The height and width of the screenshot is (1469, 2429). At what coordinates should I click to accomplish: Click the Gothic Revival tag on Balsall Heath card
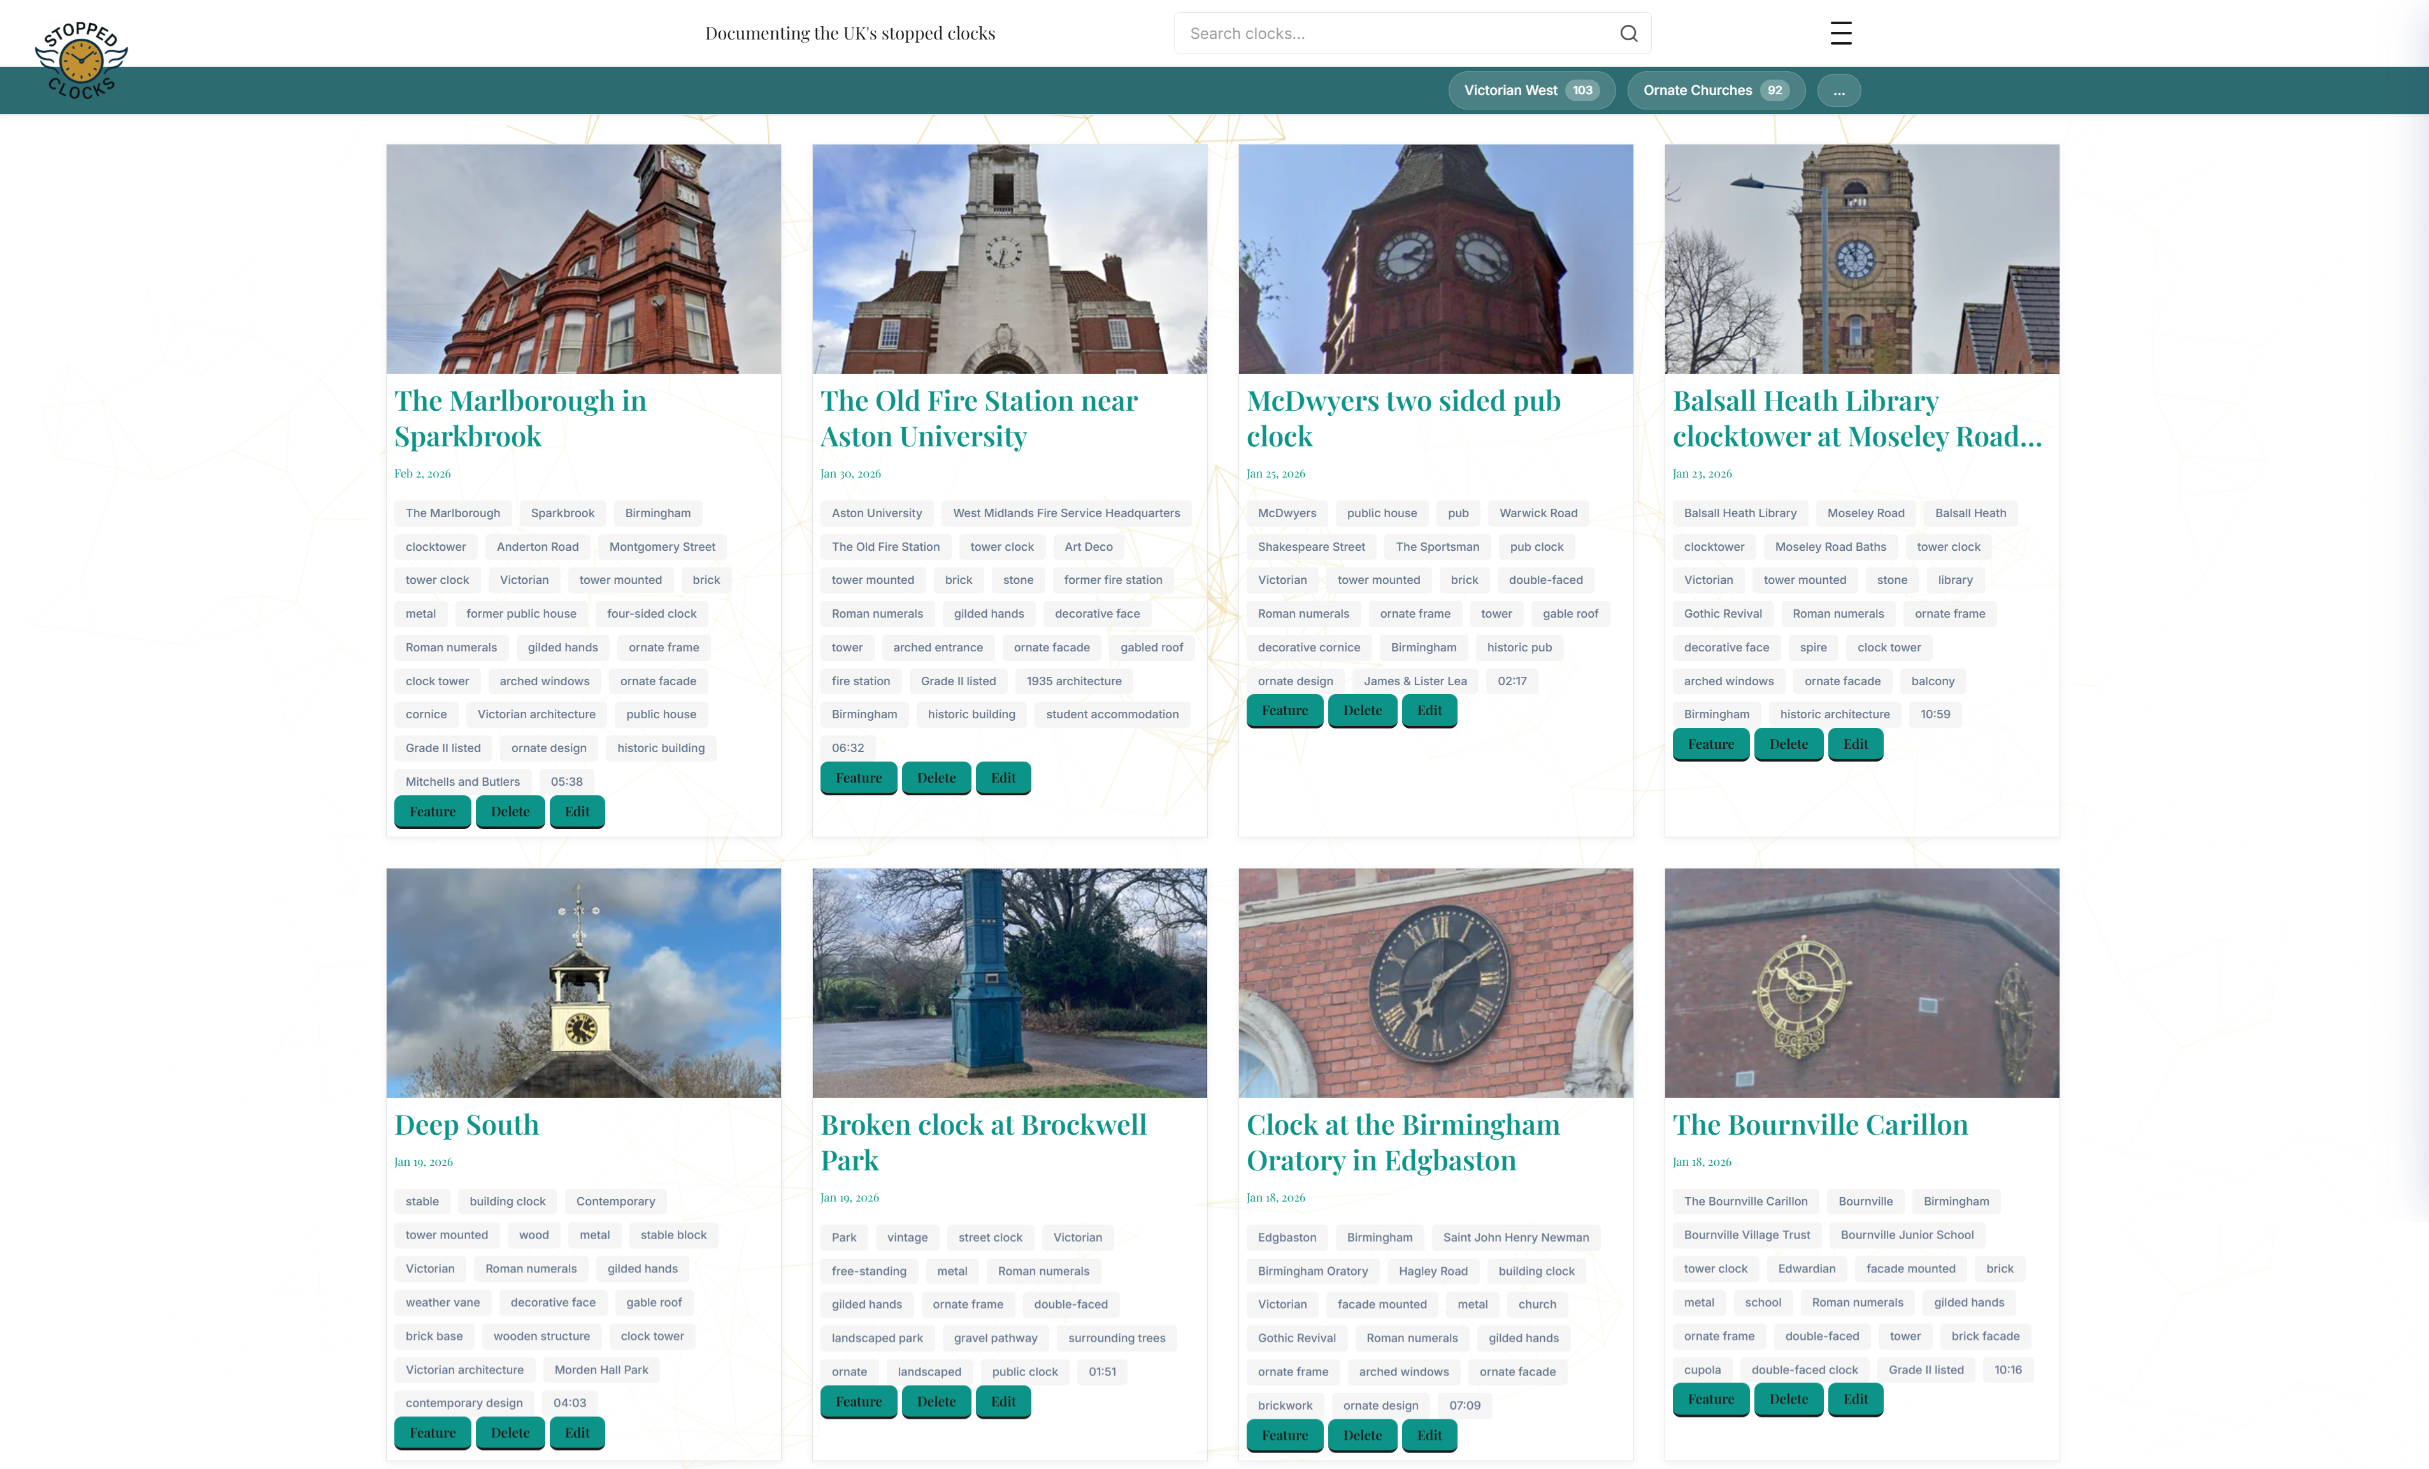[1722, 613]
